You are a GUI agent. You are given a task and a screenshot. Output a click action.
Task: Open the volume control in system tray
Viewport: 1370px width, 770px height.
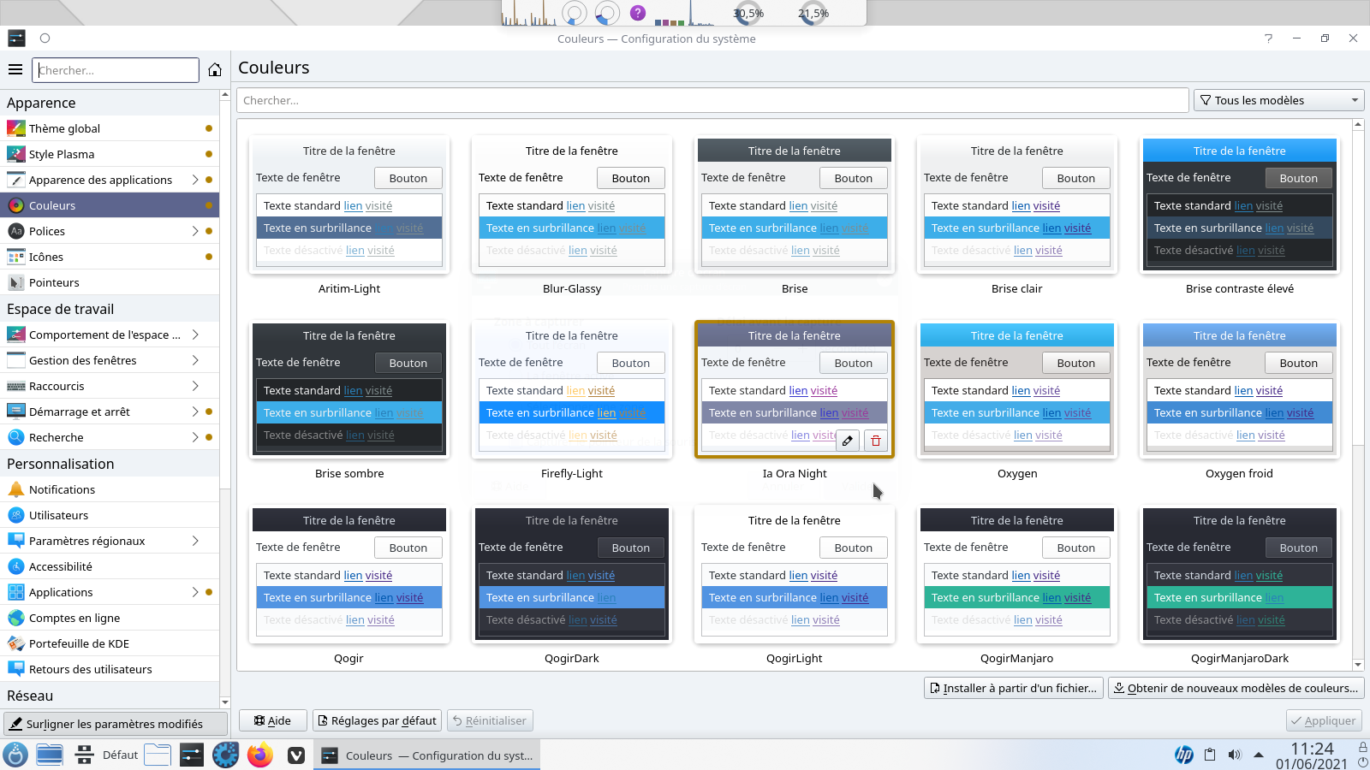[x=1234, y=755]
